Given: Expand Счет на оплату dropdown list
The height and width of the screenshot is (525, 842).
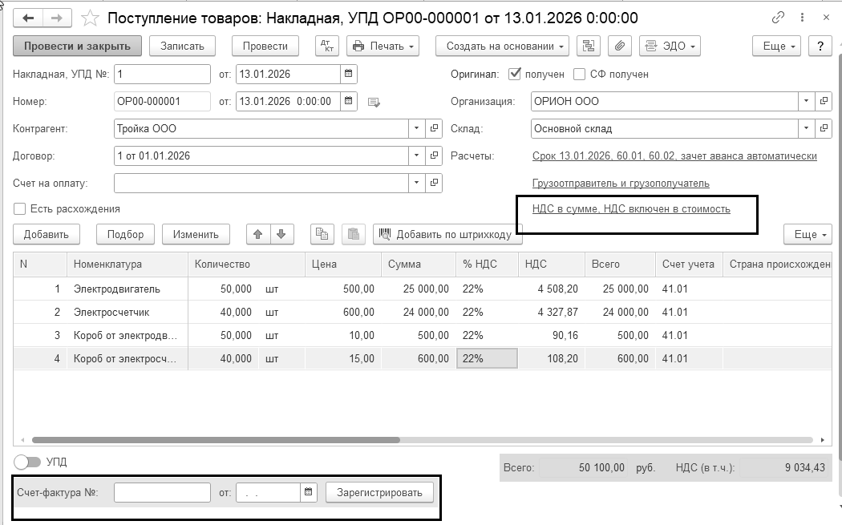Looking at the screenshot, I should coord(417,183).
